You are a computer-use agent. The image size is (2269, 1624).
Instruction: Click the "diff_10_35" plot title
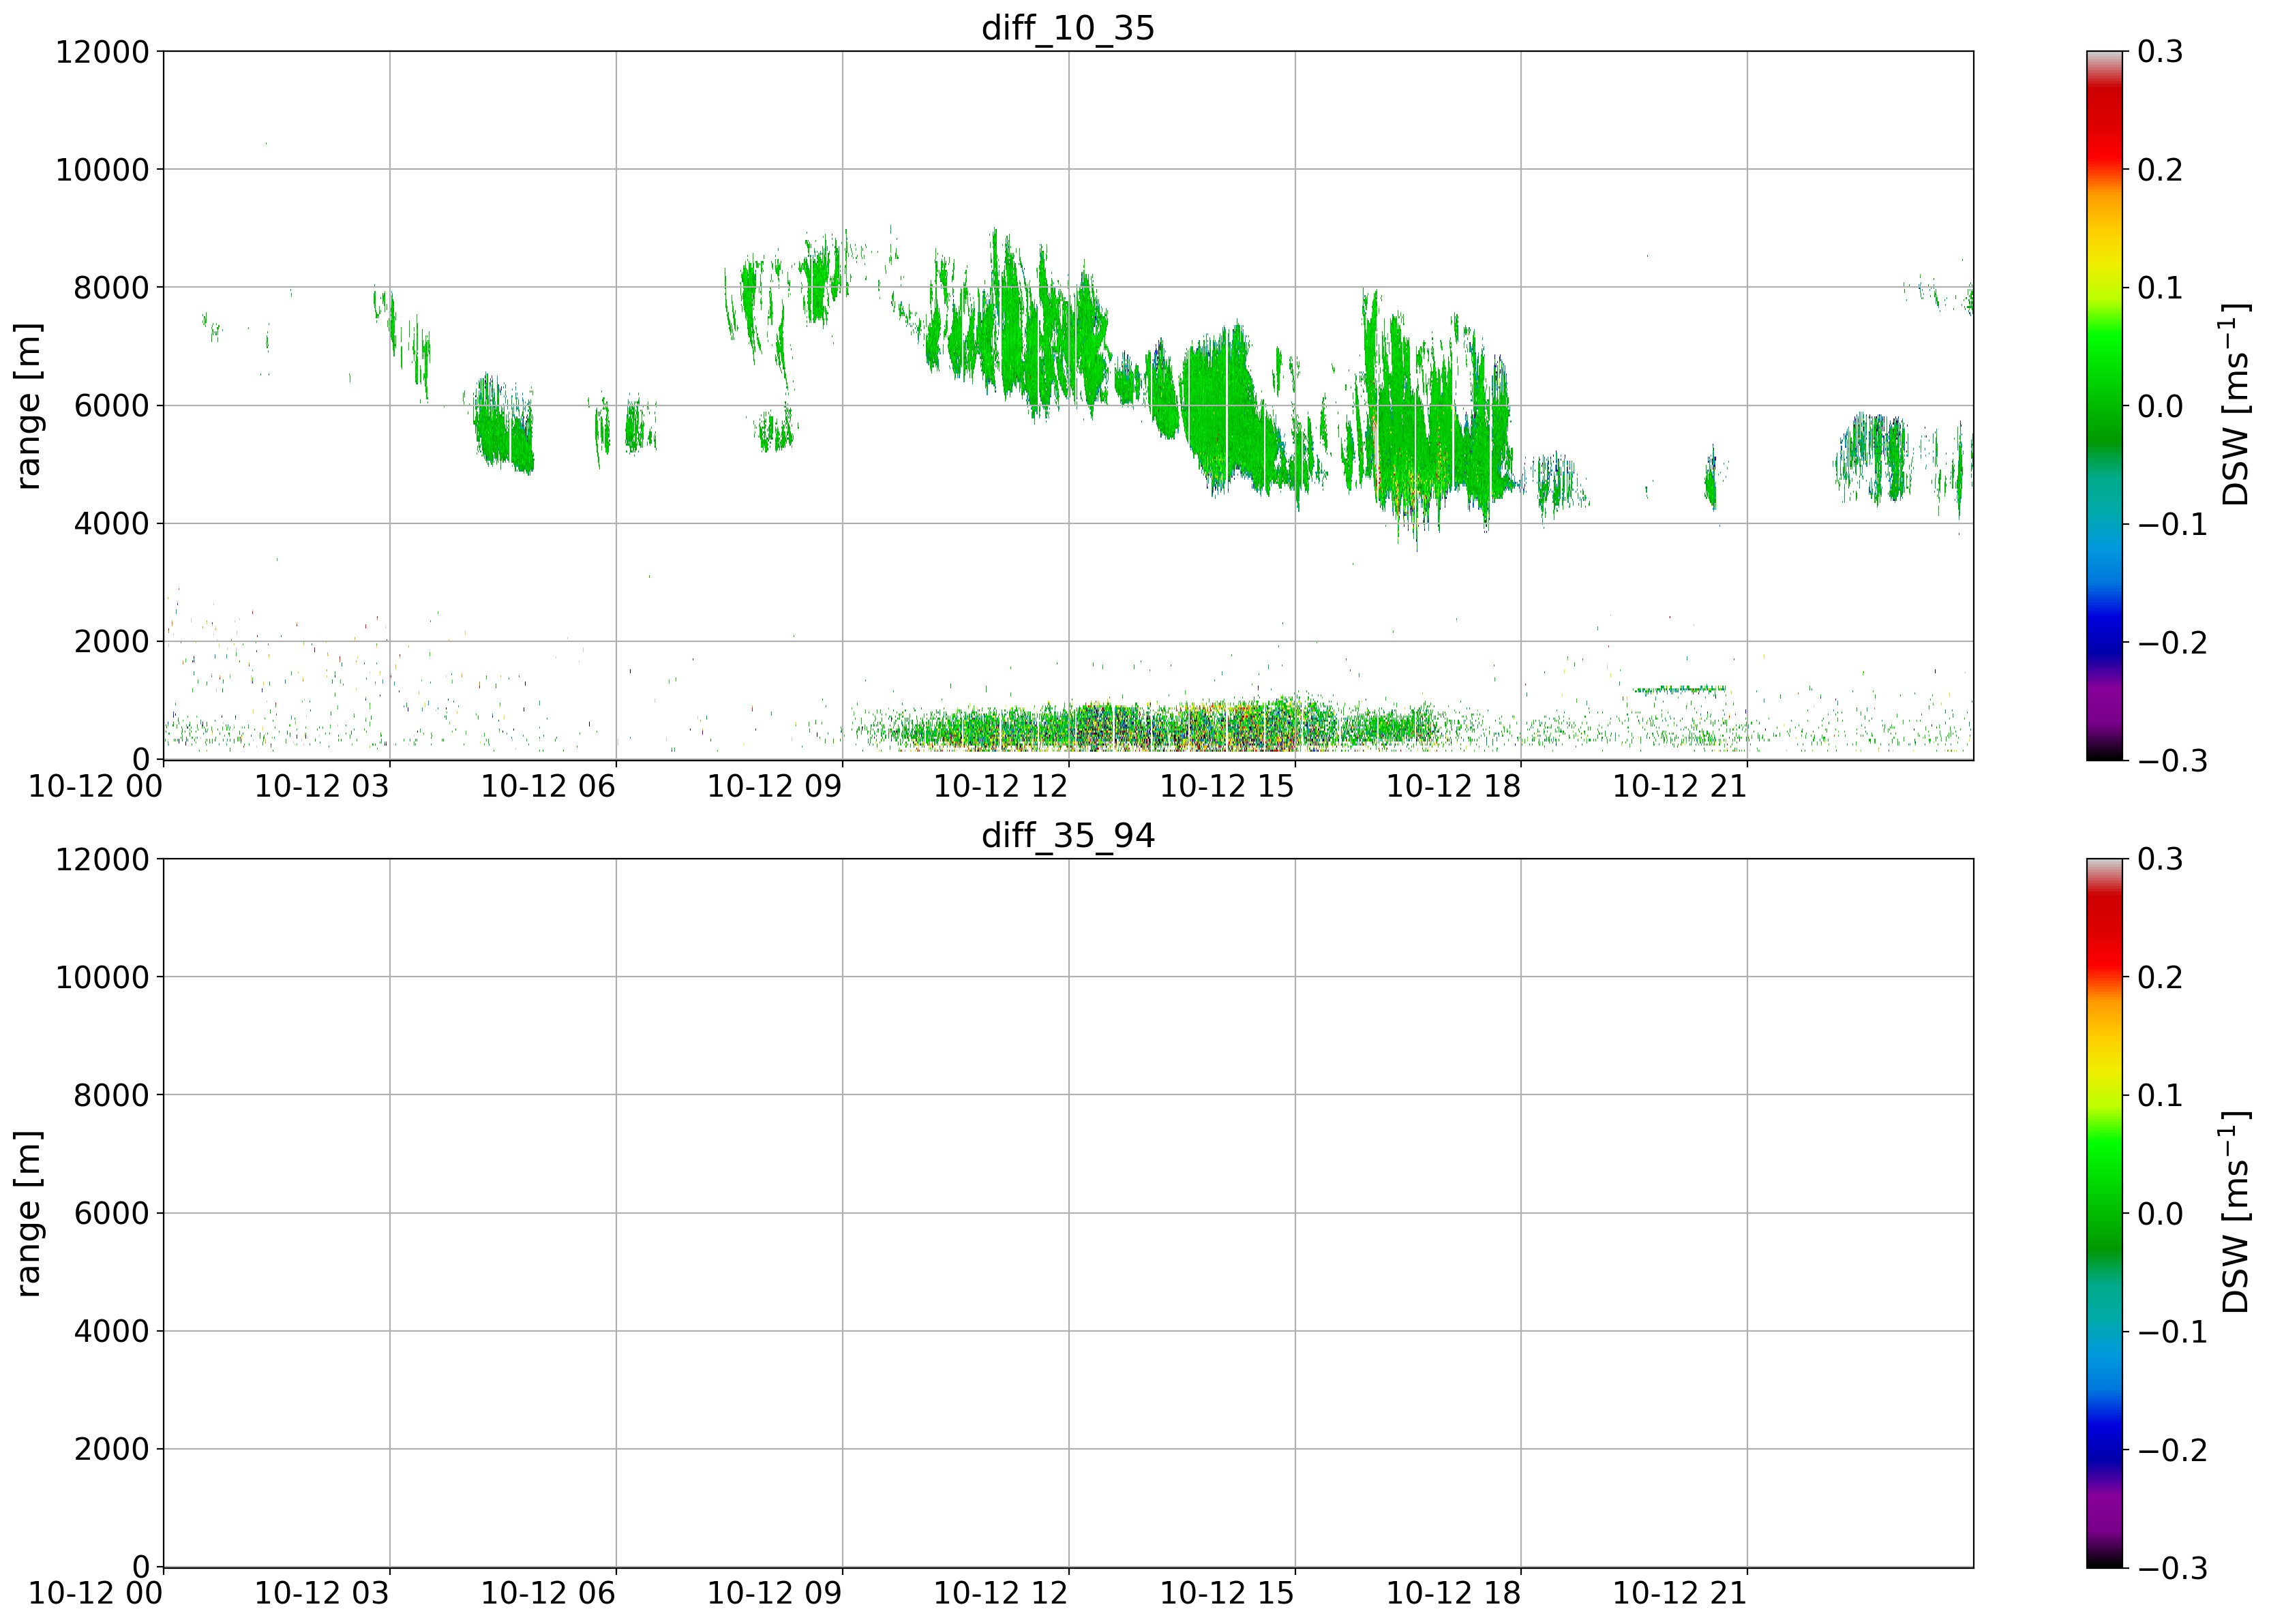(1068, 28)
